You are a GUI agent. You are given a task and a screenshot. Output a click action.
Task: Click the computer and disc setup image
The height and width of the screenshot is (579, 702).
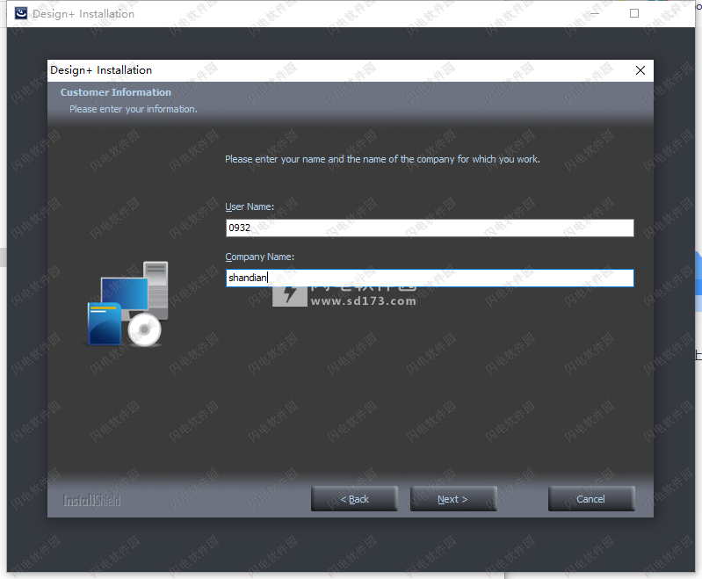127,304
